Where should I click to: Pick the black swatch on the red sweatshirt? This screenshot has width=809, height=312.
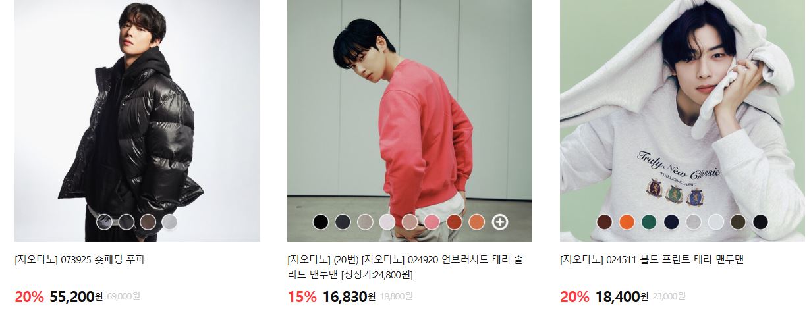[x=321, y=222]
